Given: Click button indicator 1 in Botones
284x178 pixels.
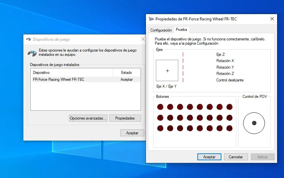Looking at the screenshot, I should tap(160, 107).
